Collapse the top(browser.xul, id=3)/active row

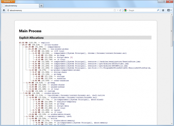(65, 95)
